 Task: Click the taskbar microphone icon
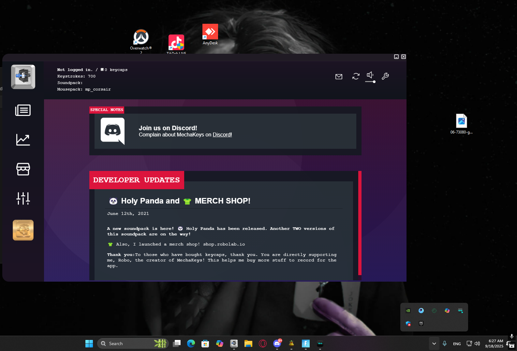[445, 344]
